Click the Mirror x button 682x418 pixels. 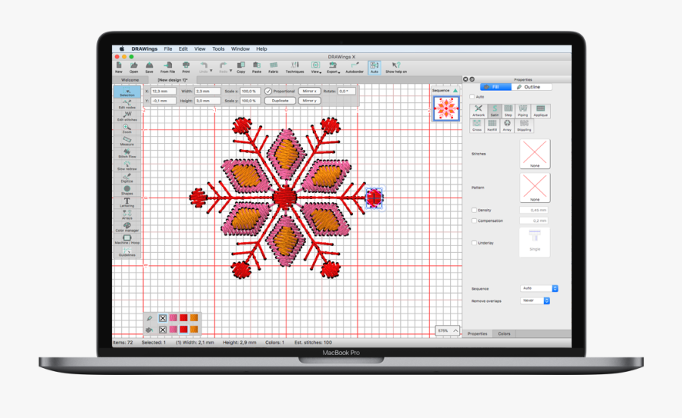pos(309,91)
